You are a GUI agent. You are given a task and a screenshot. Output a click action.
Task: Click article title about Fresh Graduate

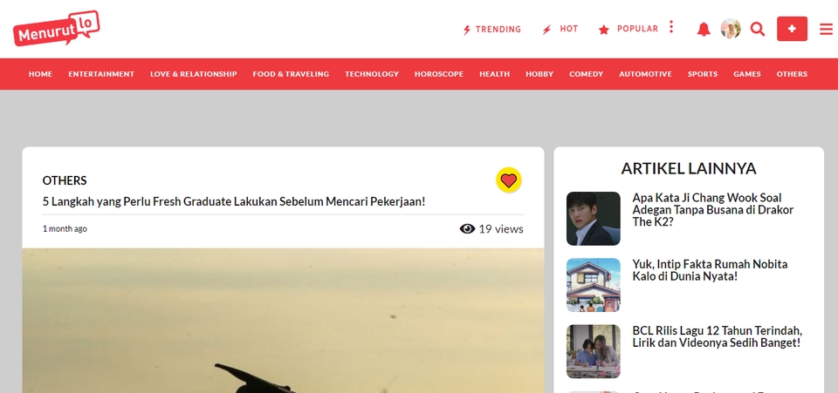pyautogui.click(x=234, y=202)
